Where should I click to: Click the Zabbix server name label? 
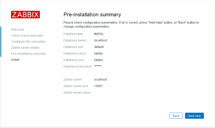pyautogui.click(x=77, y=93)
